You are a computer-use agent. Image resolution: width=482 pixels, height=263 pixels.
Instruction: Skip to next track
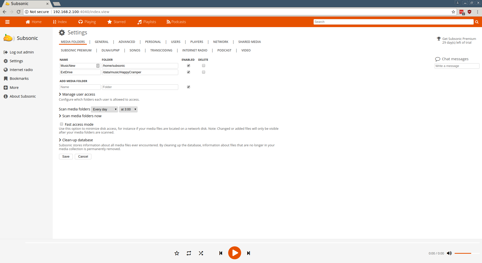point(249,253)
